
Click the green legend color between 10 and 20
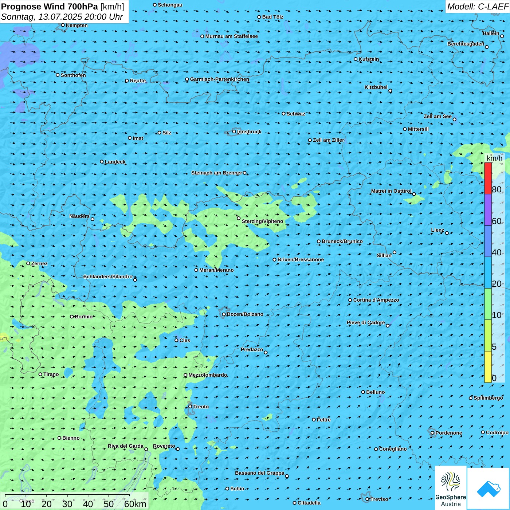pos(488,304)
